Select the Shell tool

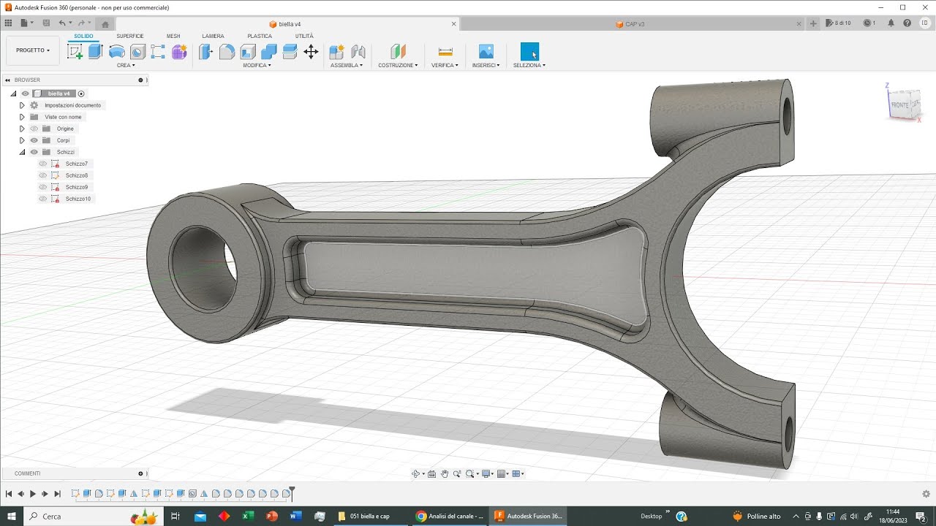click(x=248, y=52)
